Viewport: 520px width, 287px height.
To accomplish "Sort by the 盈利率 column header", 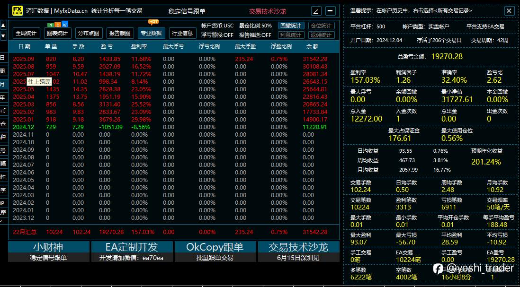I will click(x=139, y=47).
